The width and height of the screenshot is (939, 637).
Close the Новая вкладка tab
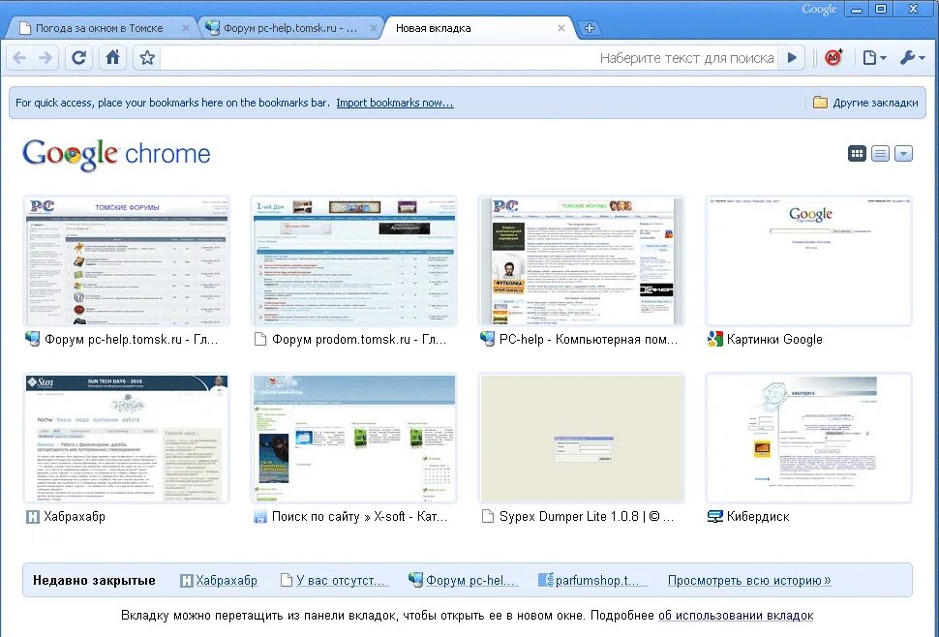coord(561,28)
